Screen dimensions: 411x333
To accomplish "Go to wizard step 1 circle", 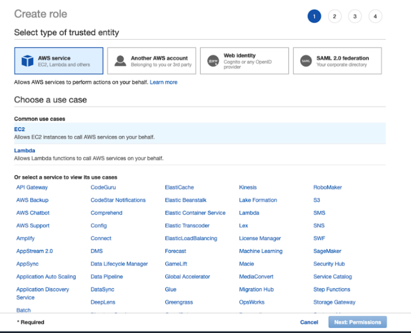I will 314,16.
